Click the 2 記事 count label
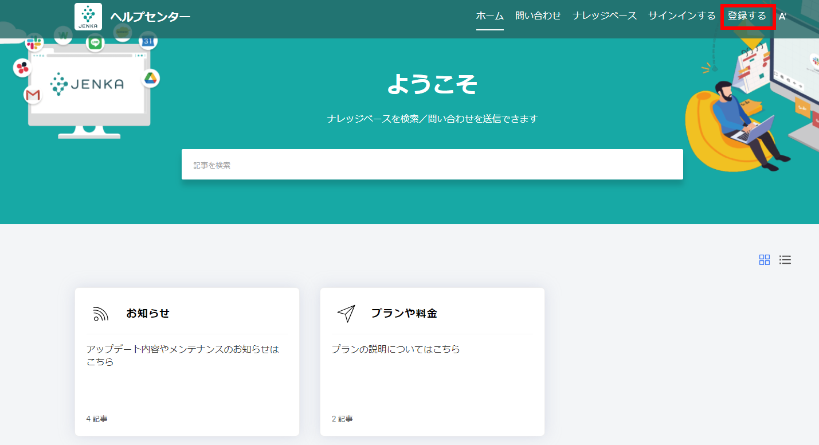This screenshot has height=445, width=819. (x=342, y=419)
